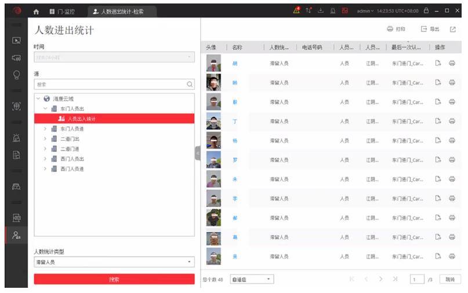Click printer icon in row 丁
The image size is (468, 293).
tap(452, 121)
